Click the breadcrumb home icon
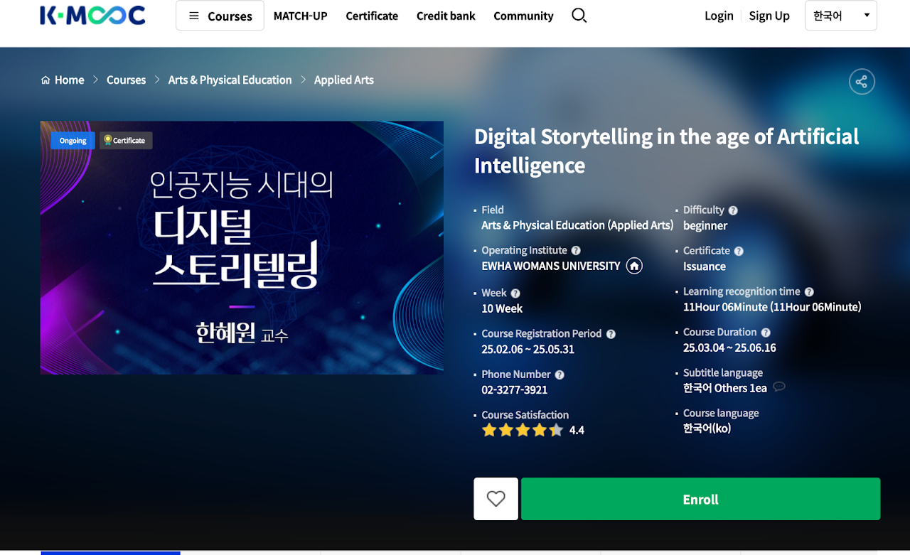The width and height of the screenshot is (910, 555). click(44, 80)
